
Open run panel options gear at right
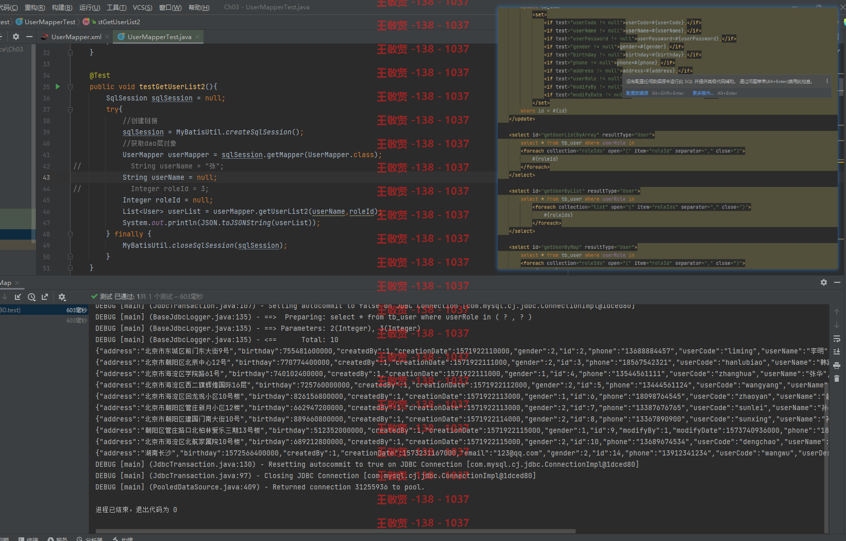pos(824,282)
